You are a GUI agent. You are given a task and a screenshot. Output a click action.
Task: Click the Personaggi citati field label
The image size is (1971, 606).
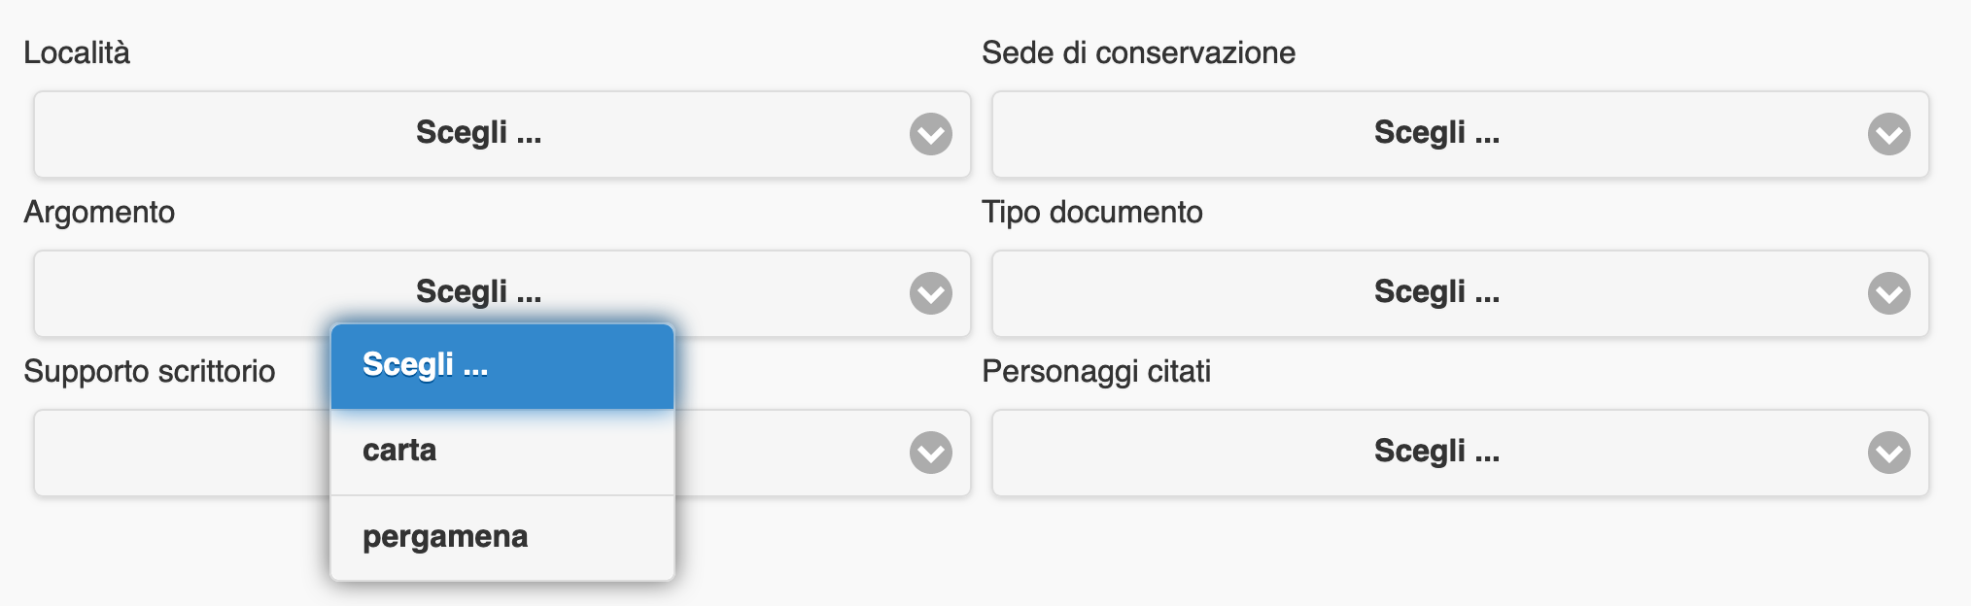click(1096, 372)
